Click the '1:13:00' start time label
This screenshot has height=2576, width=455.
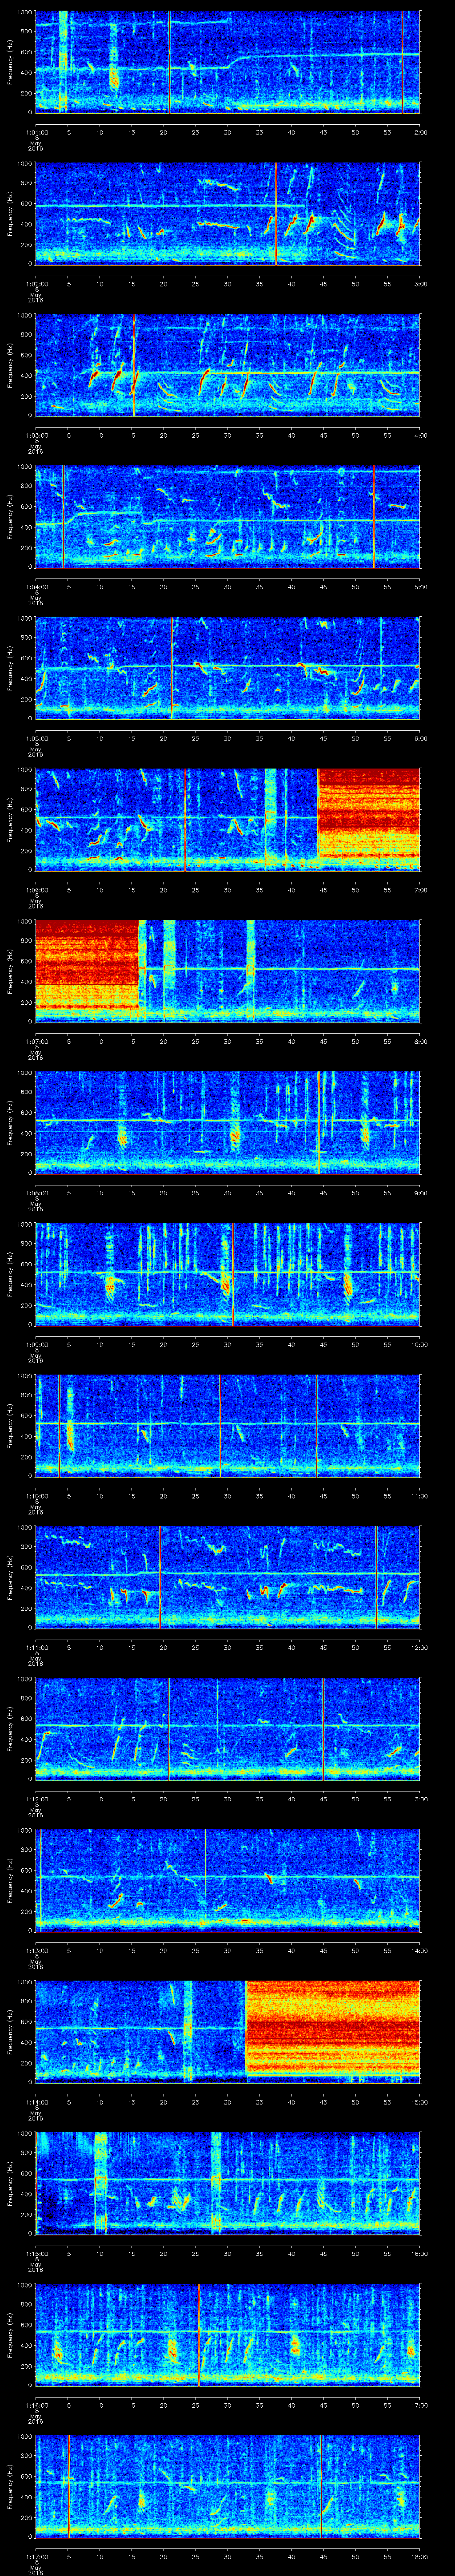(x=36, y=1950)
